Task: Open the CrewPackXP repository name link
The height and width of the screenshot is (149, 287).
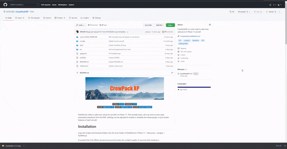Action: 22,12
